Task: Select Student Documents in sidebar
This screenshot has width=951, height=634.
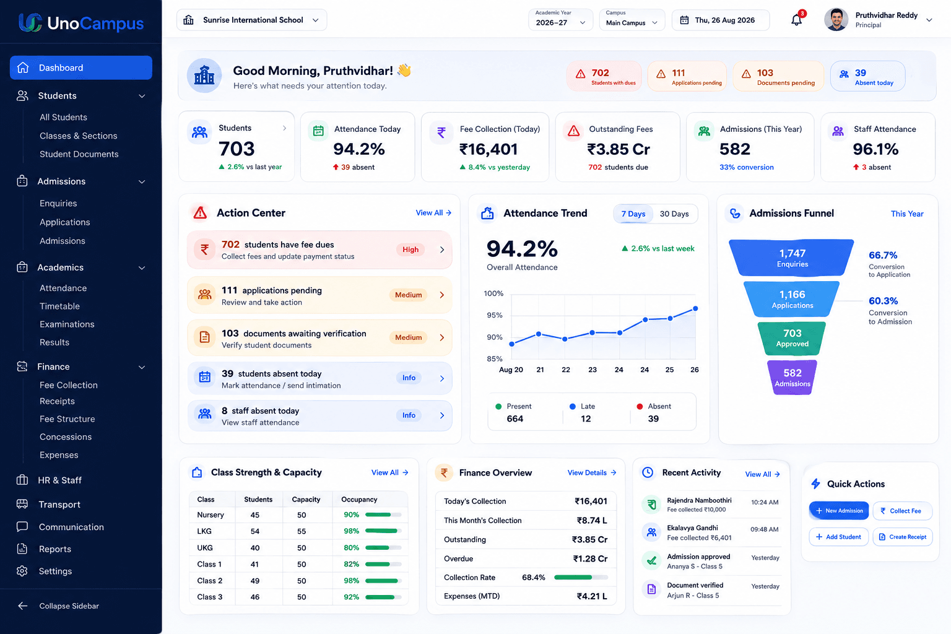Action: pyautogui.click(x=79, y=154)
